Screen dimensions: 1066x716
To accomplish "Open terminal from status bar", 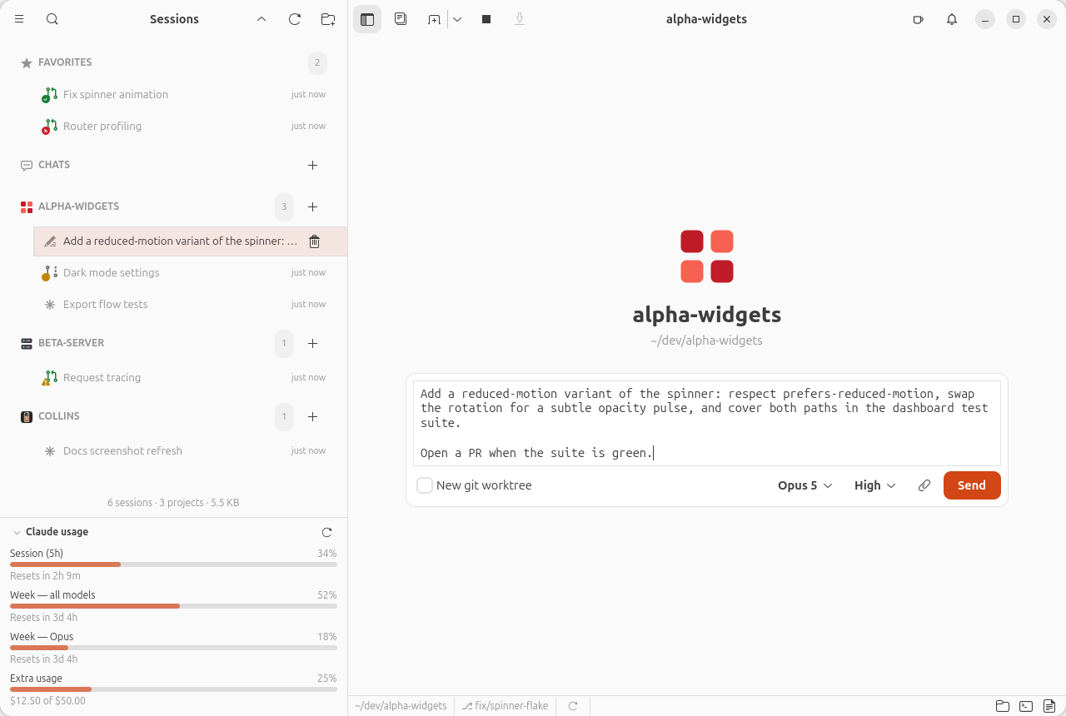I will coord(1026,706).
